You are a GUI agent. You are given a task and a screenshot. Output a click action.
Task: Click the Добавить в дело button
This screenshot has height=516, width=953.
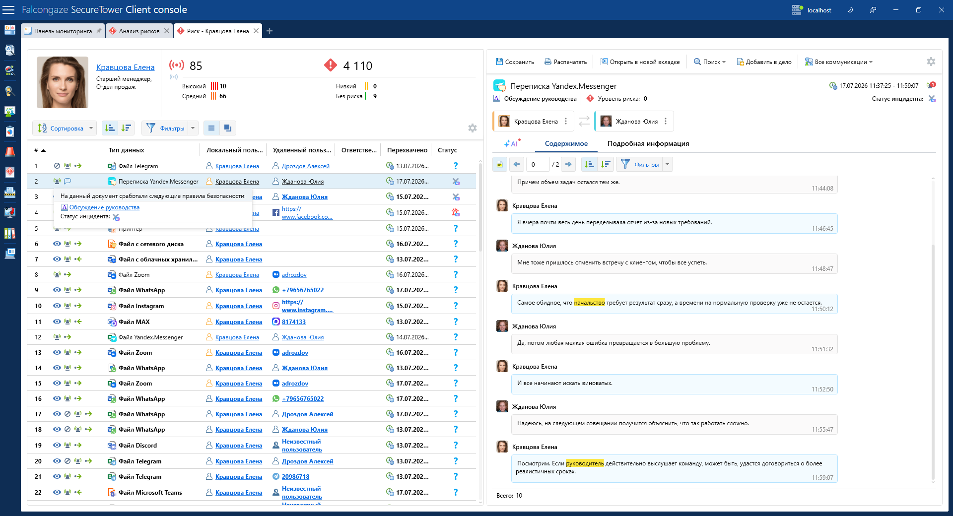764,62
